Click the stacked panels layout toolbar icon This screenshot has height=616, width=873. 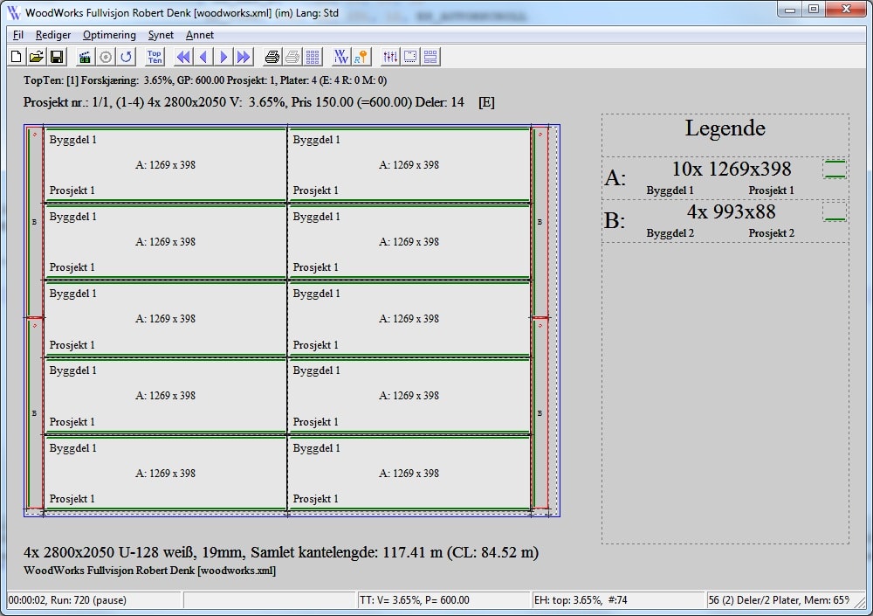[430, 56]
